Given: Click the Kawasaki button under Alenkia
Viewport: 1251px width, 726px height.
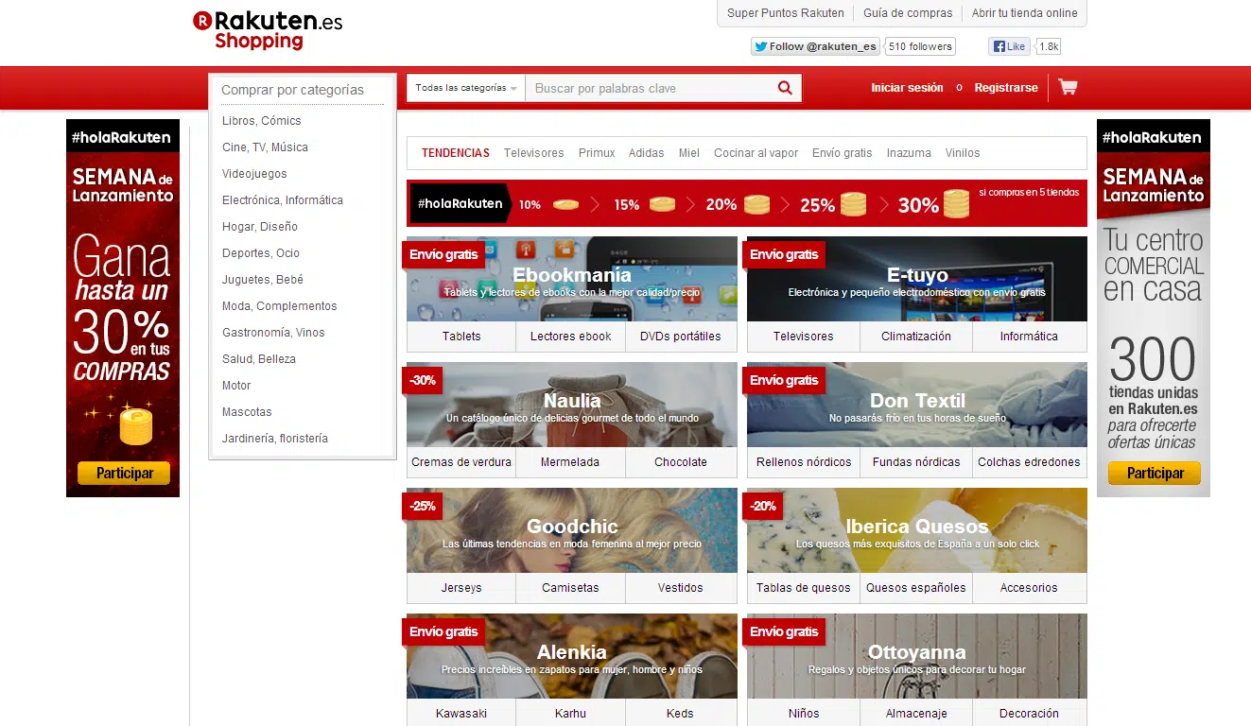Looking at the screenshot, I should pyautogui.click(x=461, y=714).
